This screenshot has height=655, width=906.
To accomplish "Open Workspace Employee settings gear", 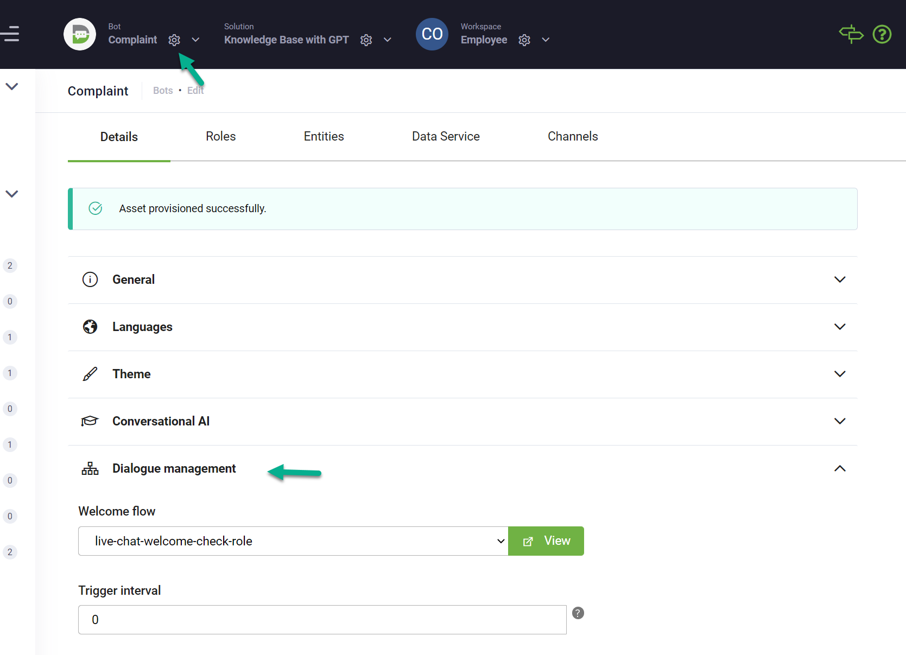I will pos(524,40).
